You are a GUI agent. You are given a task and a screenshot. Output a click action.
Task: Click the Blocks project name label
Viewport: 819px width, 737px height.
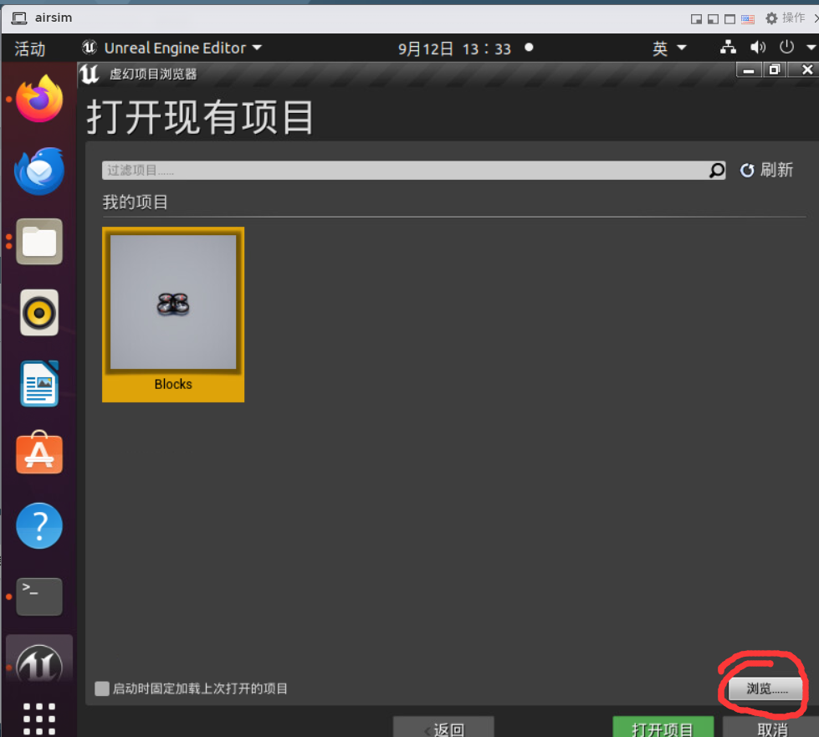173,384
